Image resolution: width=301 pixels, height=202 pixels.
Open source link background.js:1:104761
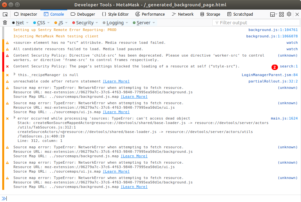[273, 30]
